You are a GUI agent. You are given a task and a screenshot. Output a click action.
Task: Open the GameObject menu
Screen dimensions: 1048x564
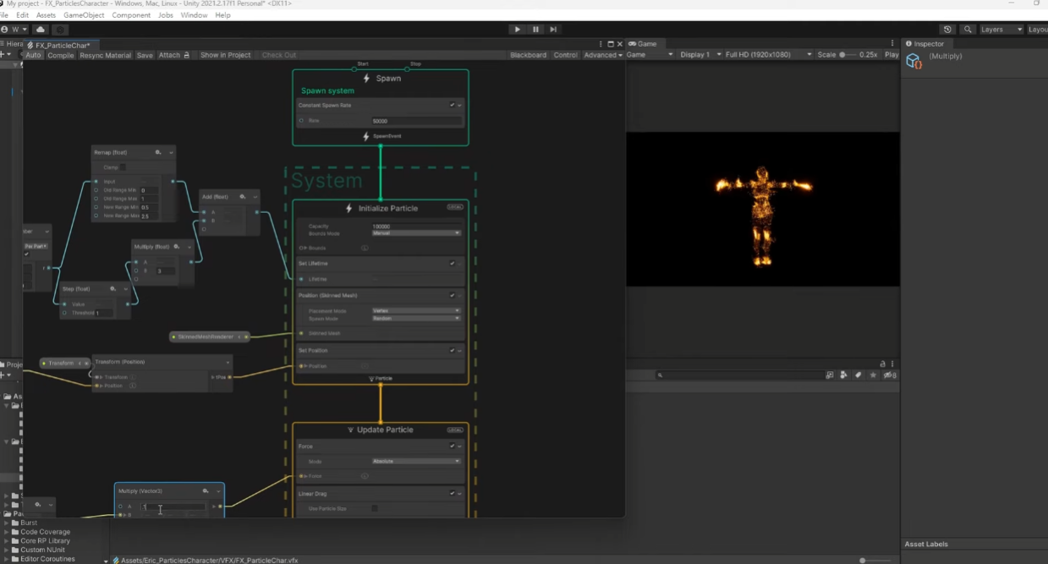pos(83,14)
